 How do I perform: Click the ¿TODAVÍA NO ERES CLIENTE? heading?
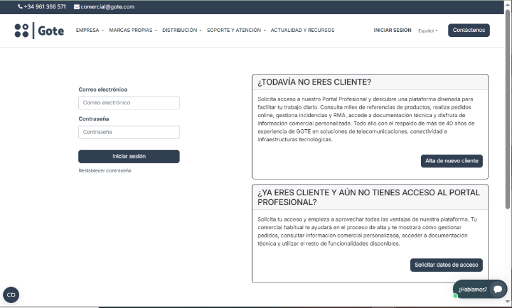(x=314, y=82)
